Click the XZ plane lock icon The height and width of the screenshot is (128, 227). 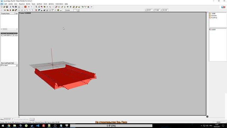click(22, 10)
